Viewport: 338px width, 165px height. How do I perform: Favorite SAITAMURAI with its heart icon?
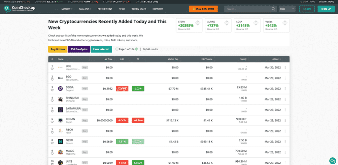[52, 111]
